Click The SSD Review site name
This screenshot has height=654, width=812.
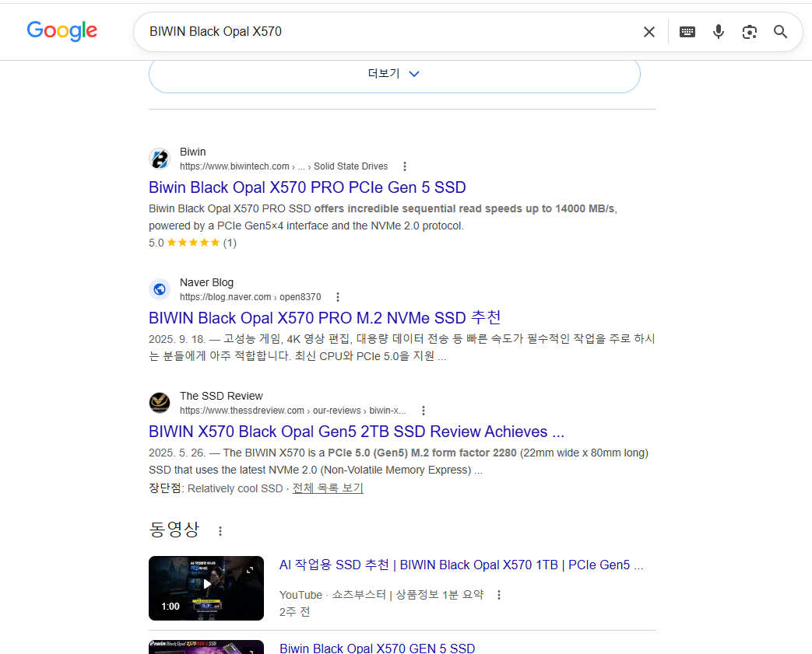click(x=221, y=396)
